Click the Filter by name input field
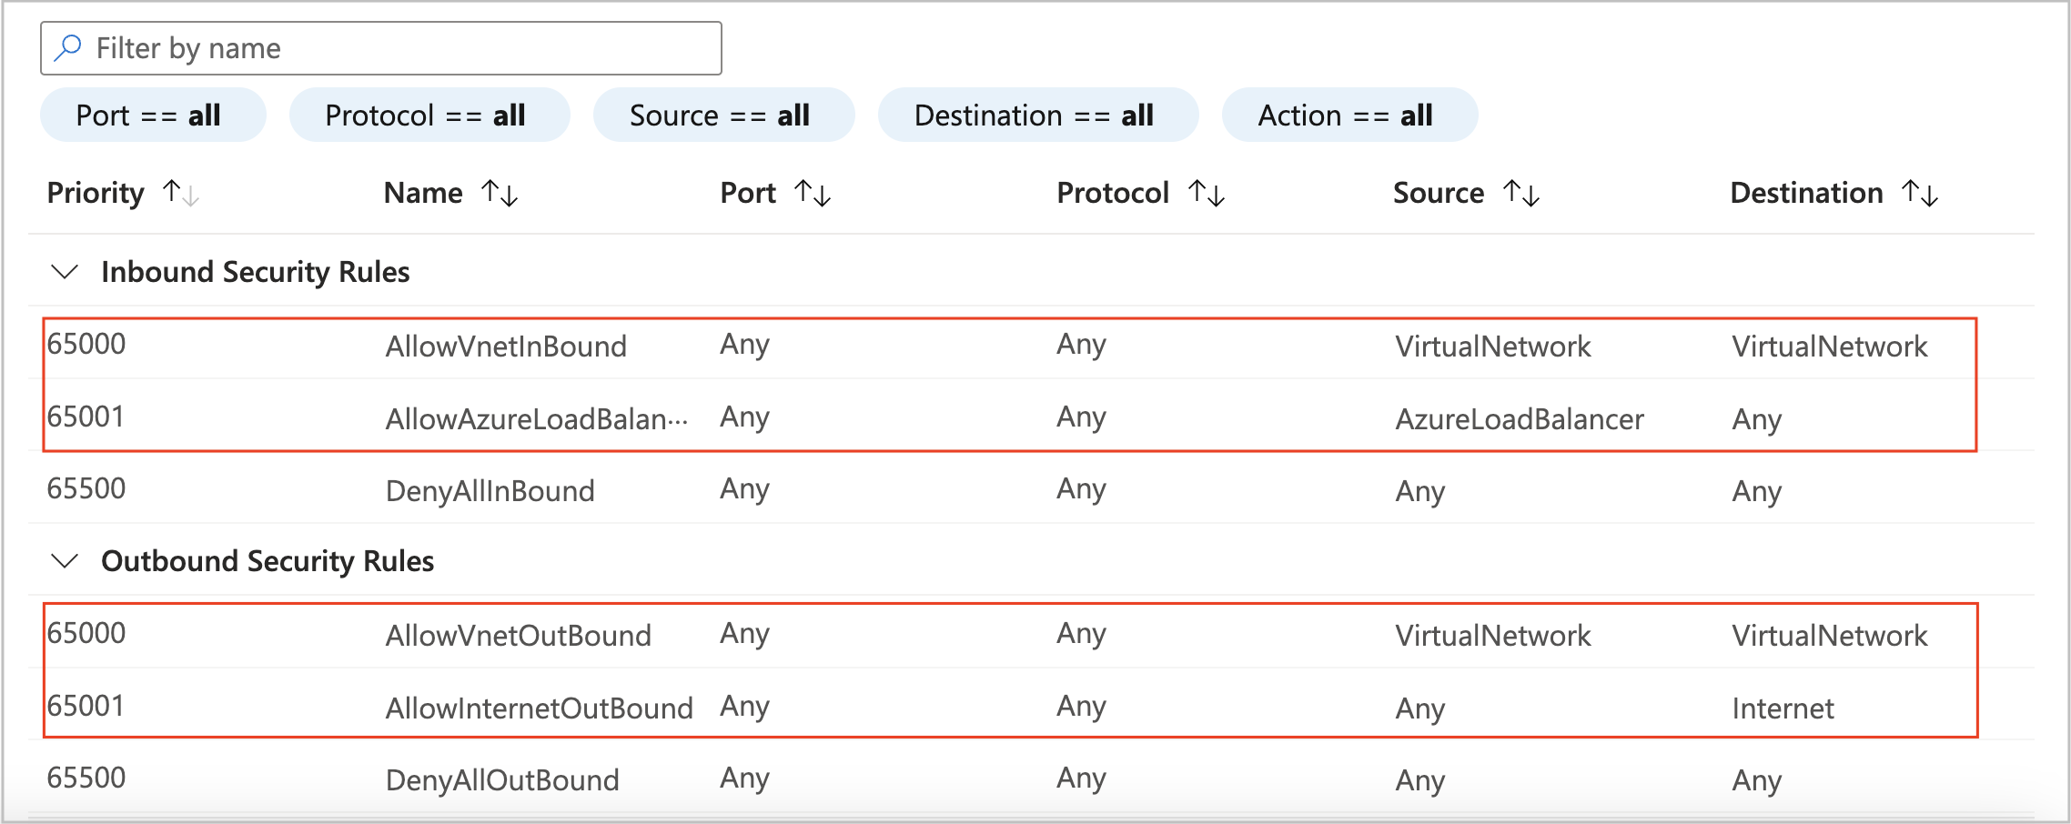 (x=382, y=46)
